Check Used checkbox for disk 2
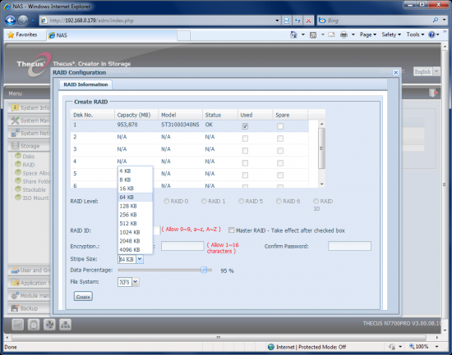The width and height of the screenshot is (452, 355). pyautogui.click(x=245, y=139)
